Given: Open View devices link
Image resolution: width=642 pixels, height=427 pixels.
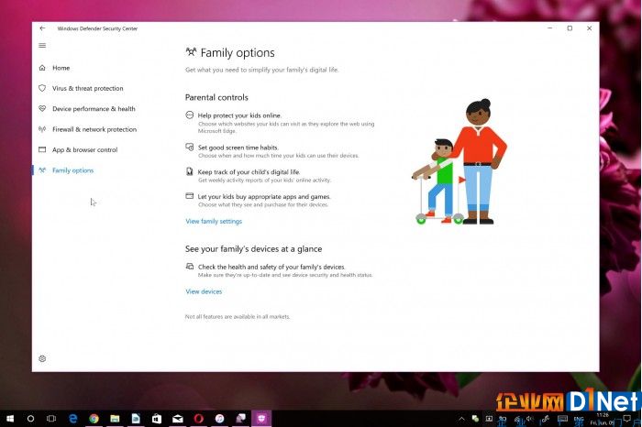Looking at the screenshot, I should 204,291.
